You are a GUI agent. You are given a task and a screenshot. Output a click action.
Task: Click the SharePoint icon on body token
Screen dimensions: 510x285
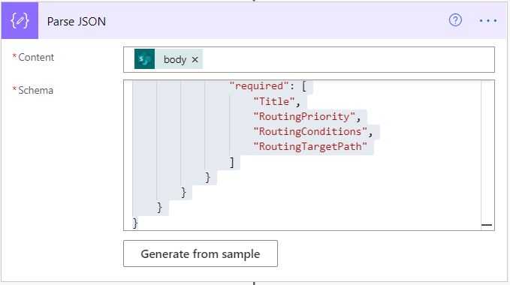(x=144, y=59)
